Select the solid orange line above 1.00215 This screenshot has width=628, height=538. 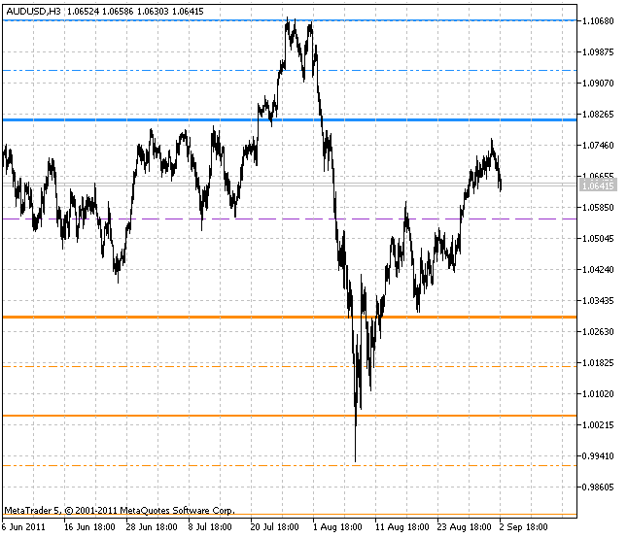(x=290, y=416)
